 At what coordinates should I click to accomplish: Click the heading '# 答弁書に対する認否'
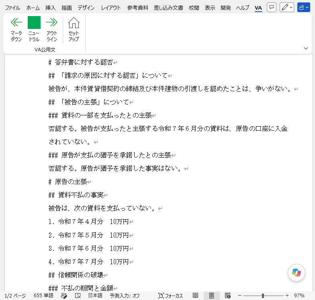pyautogui.click(x=81, y=62)
